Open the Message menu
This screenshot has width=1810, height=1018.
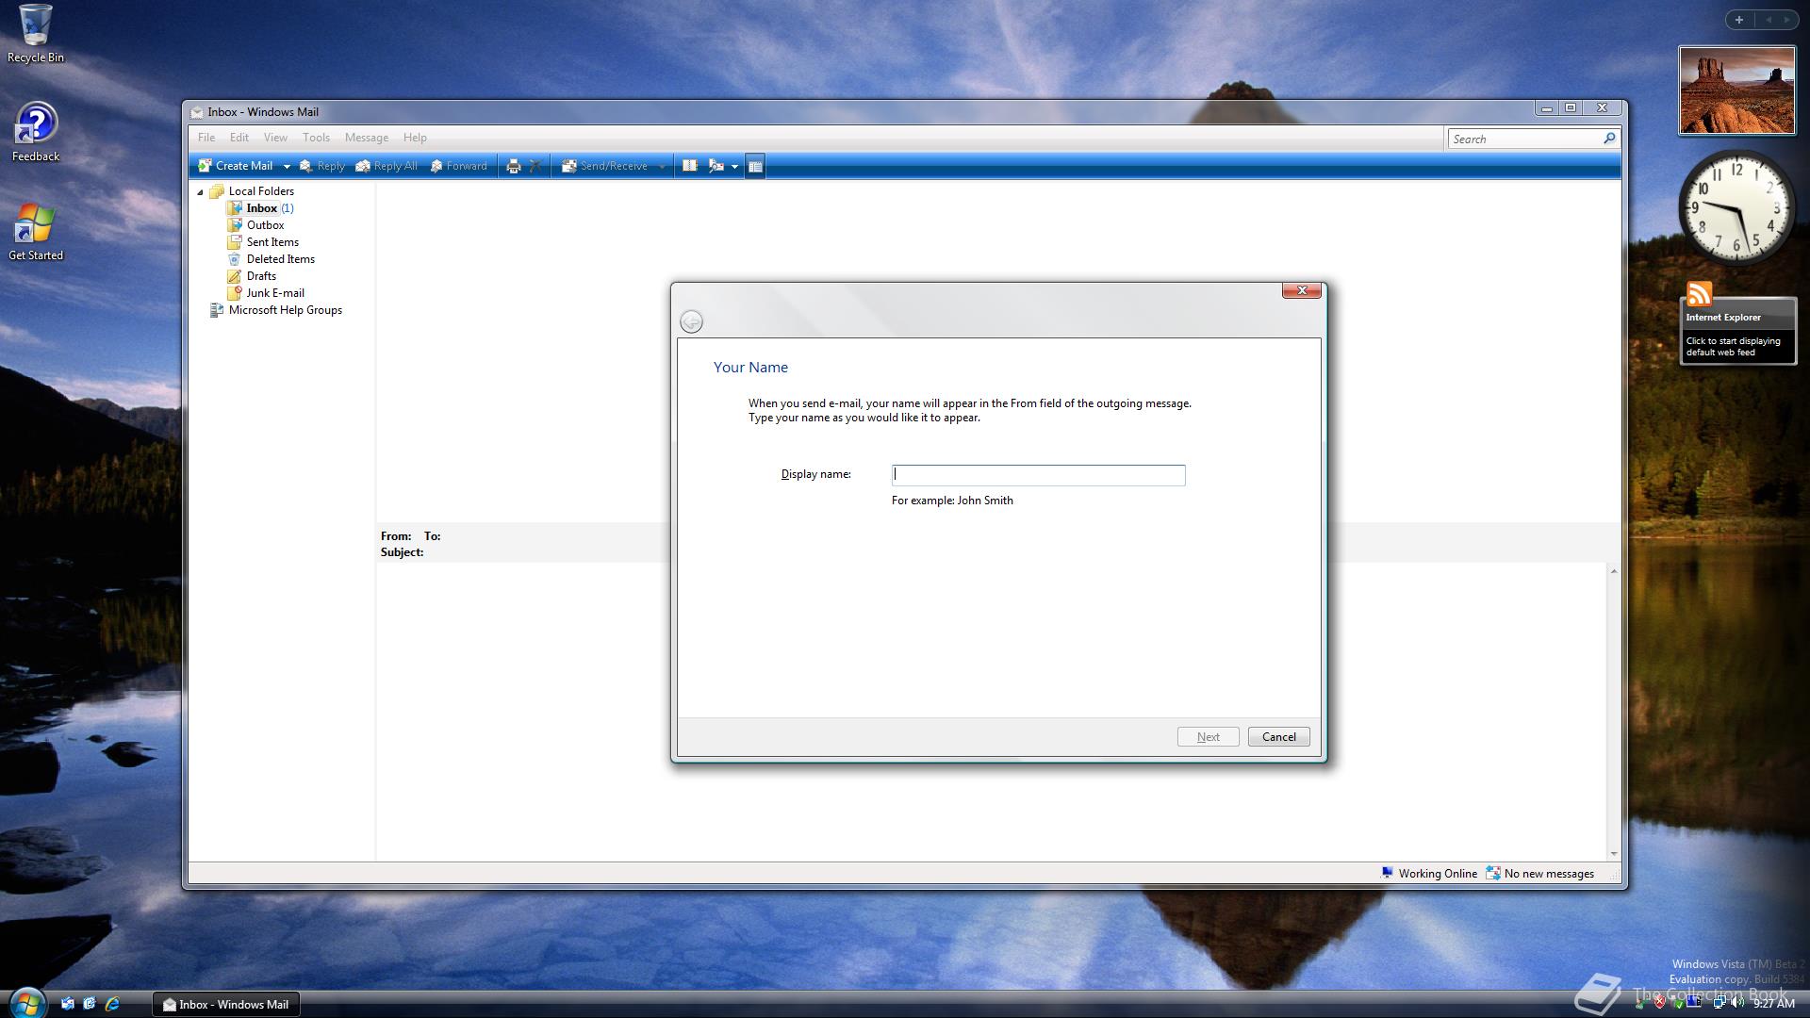point(367,138)
